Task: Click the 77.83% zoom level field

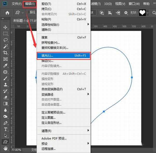Action: point(16,150)
